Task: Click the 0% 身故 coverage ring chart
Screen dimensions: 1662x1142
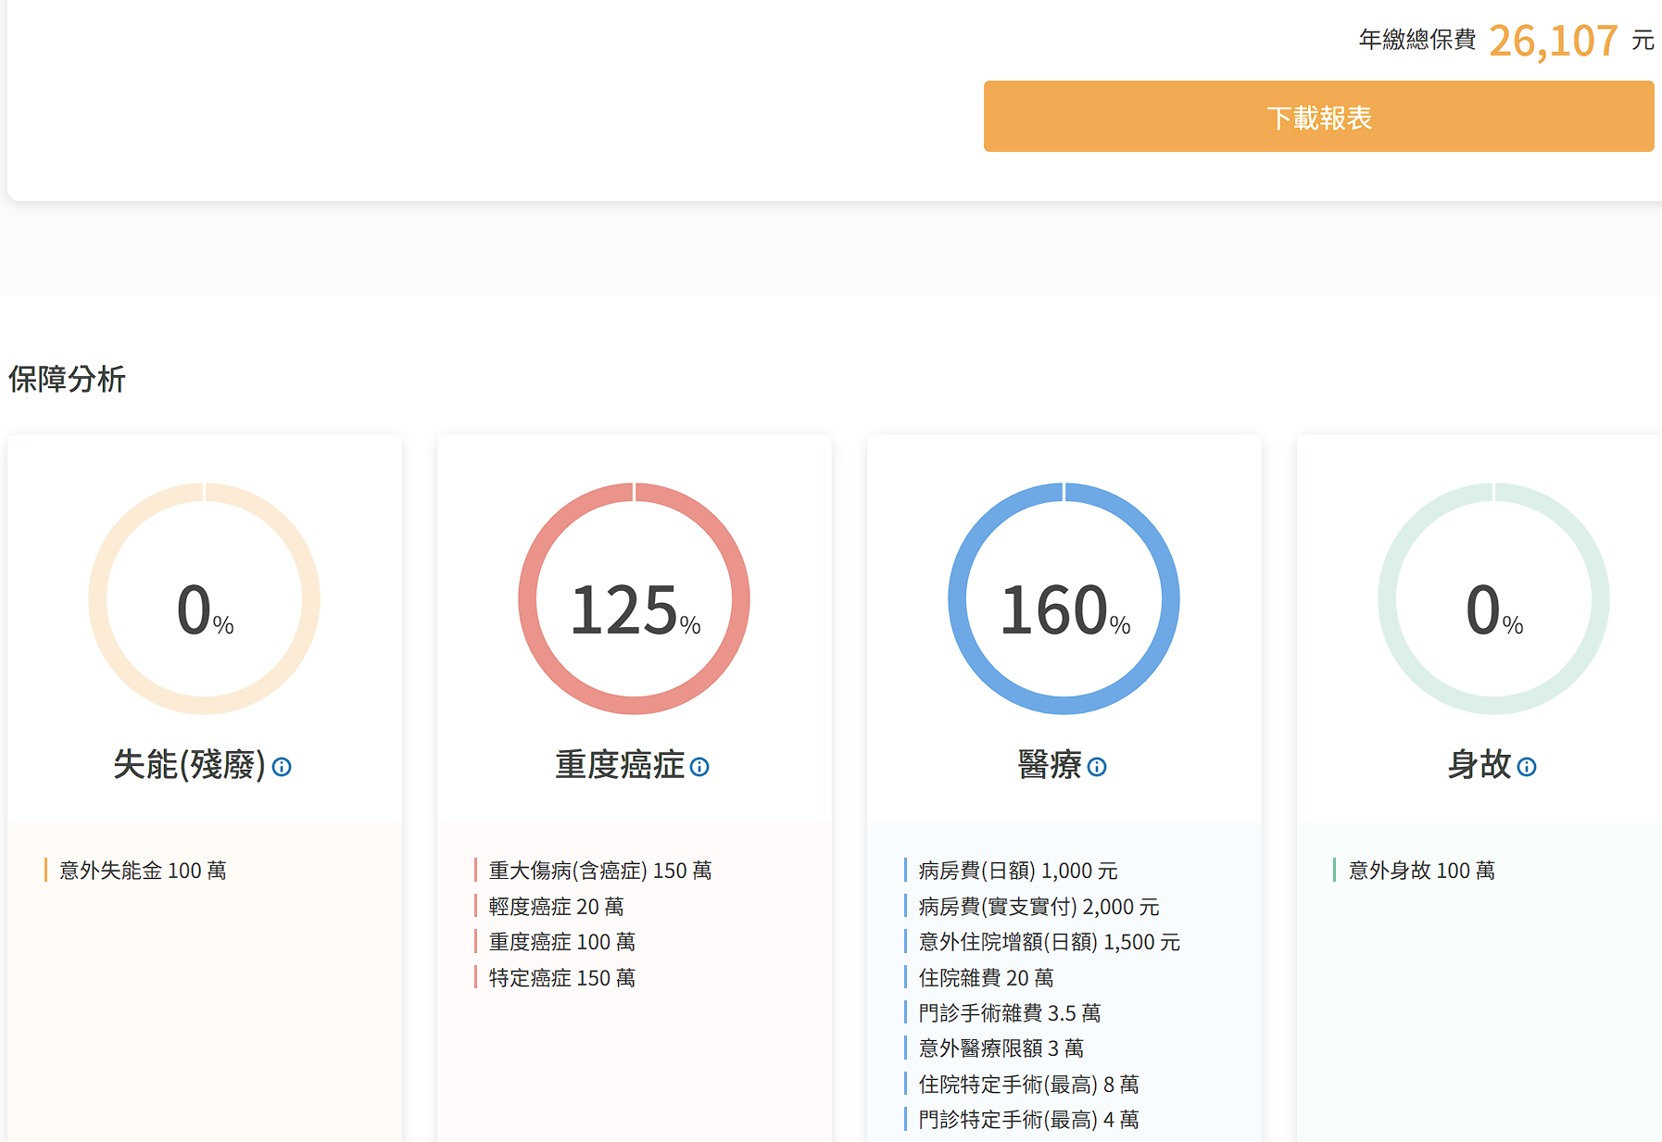Action: point(1494,598)
